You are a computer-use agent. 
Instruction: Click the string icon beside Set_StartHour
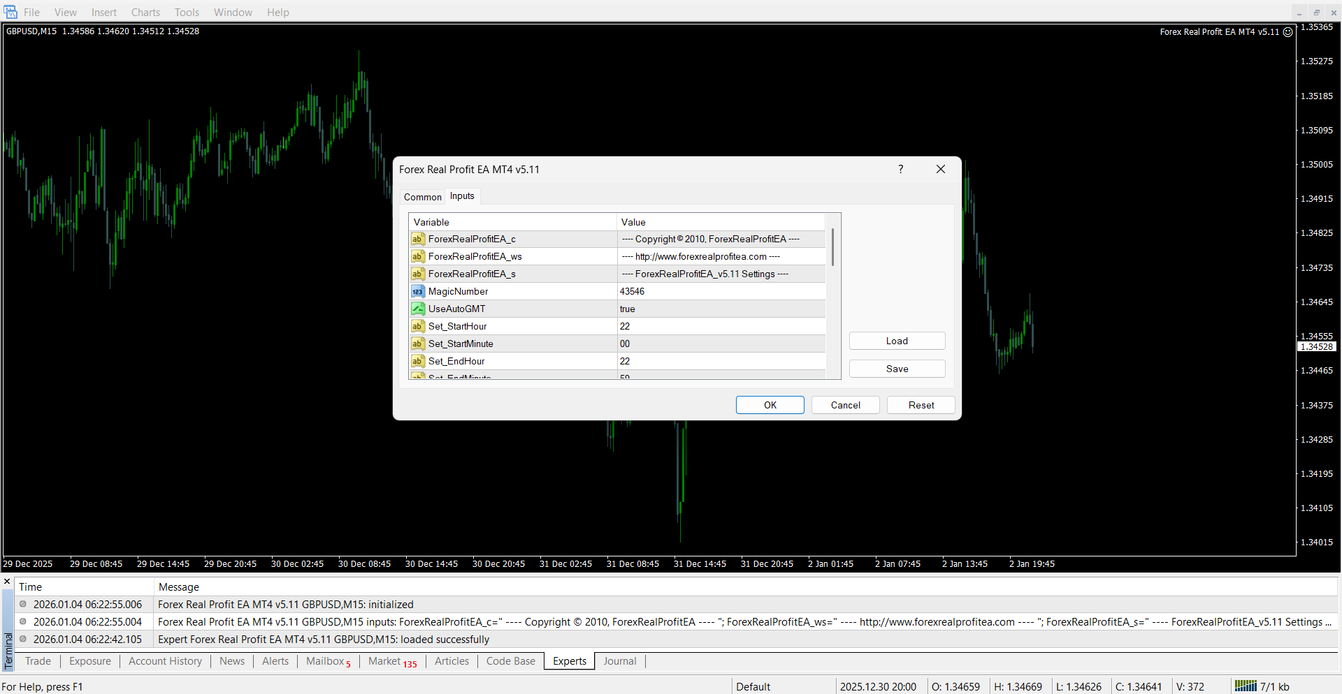pyautogui.click(x=417, y=326)
